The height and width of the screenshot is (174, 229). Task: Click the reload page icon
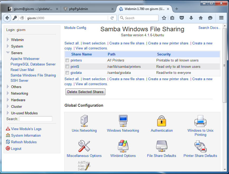click(x=112, y=18)
